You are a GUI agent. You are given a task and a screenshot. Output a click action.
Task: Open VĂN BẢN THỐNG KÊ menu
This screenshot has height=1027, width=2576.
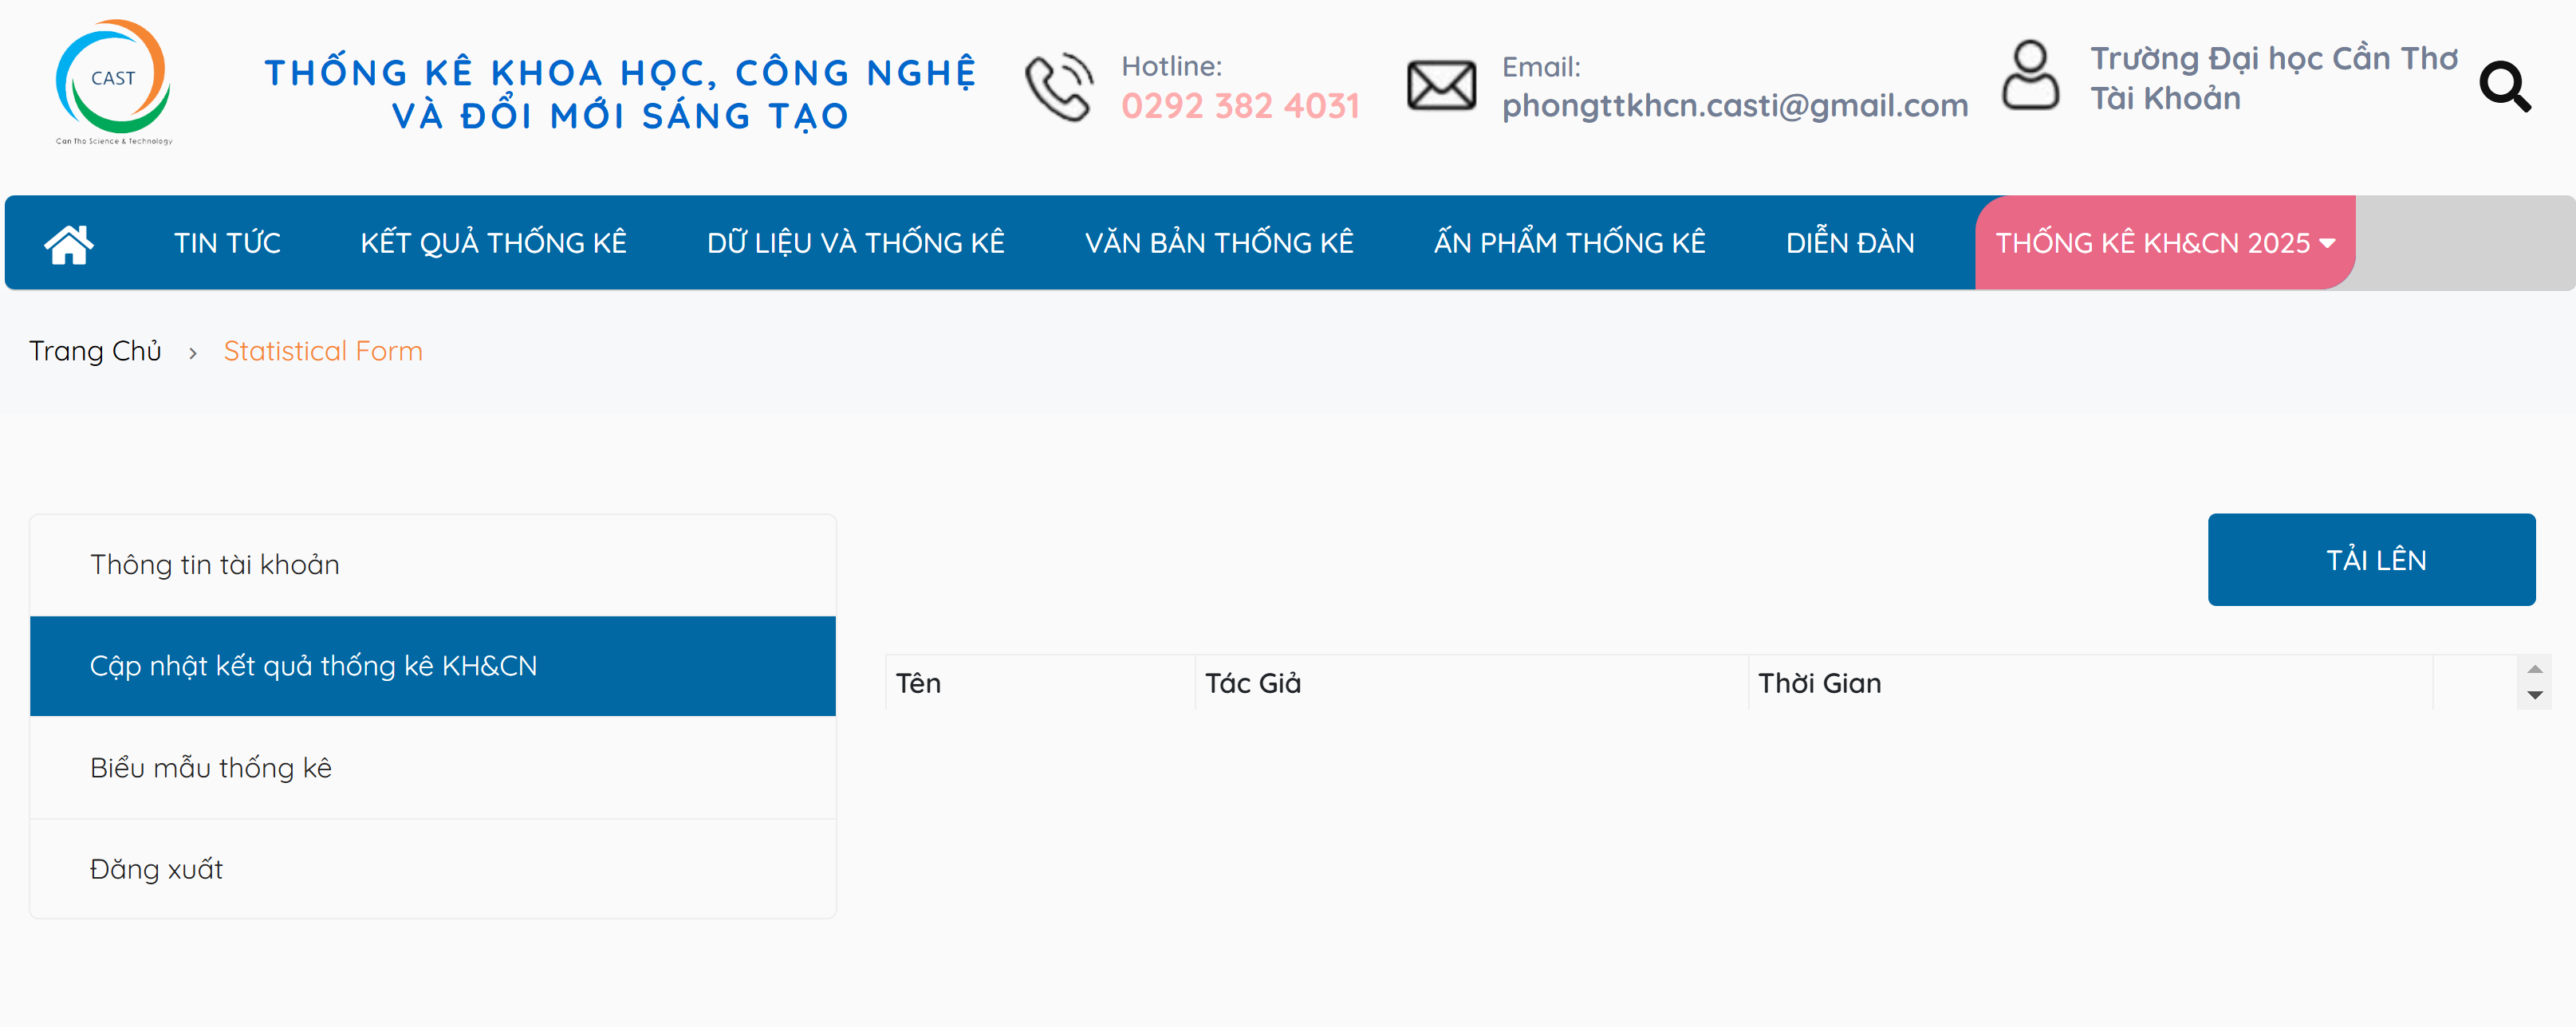pyautogui.click(x=1219, y=243)
